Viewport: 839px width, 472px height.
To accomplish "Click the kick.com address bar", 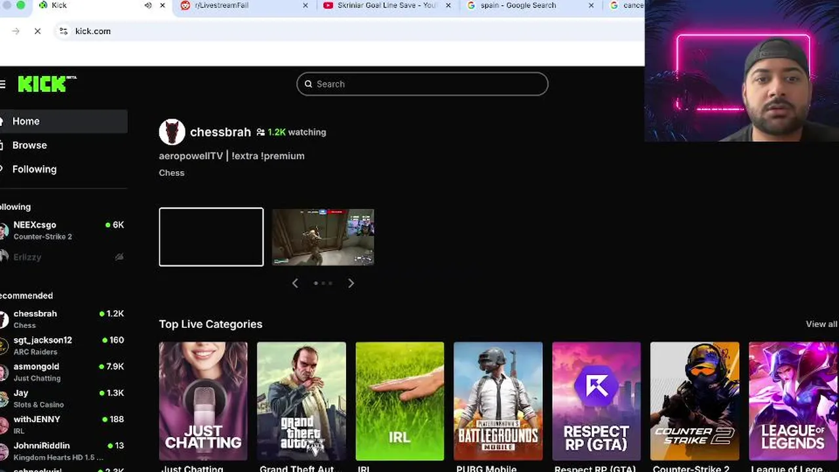I will pos(347,31).
